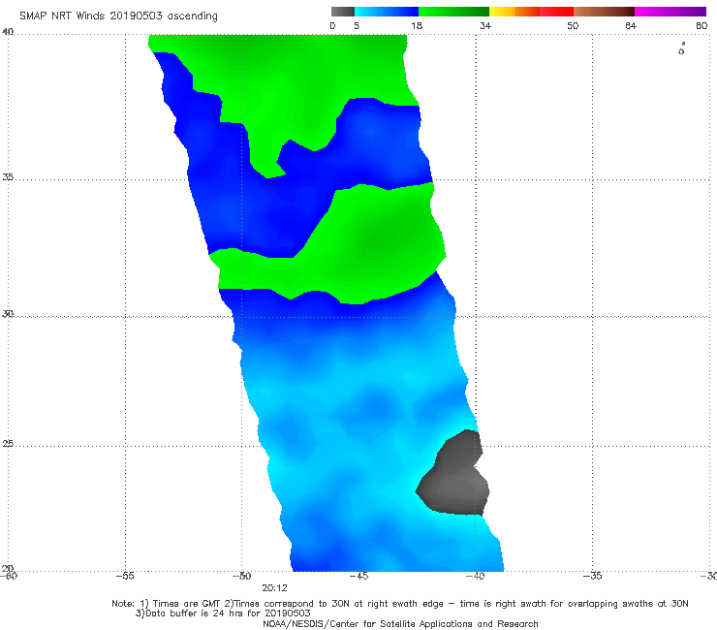
Task: Click the color bar label '64'
Action: click(631, 26)
